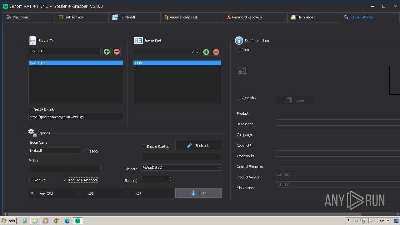Click the scrollbar left arrow

pyautogui.click(x=5, y=214)
